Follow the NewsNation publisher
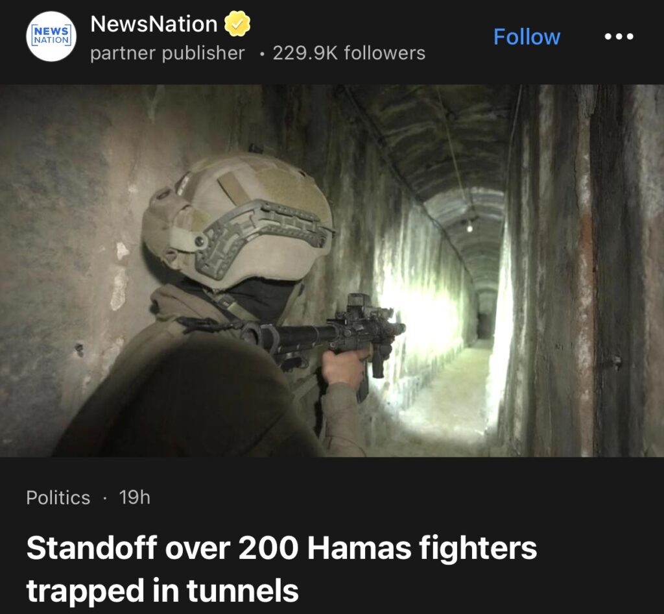The height and width of the screenshot is (614, 664). tap(527, 36)
